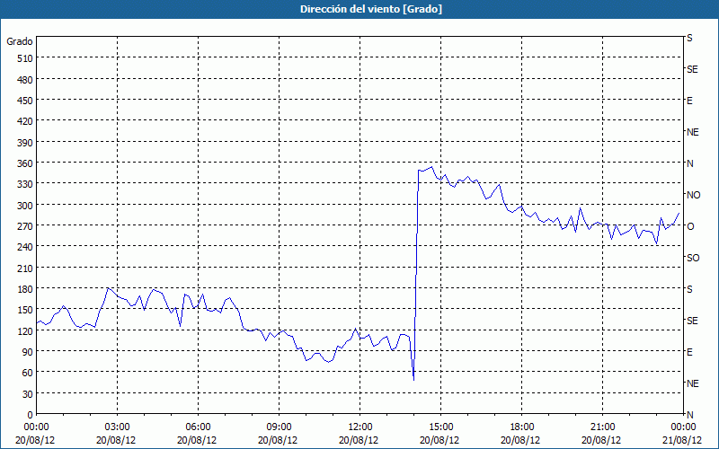Click the 'Grado' axis unit label
This screenshot has height=449, width=719.
pyautogui.click(x=20, y=41)
